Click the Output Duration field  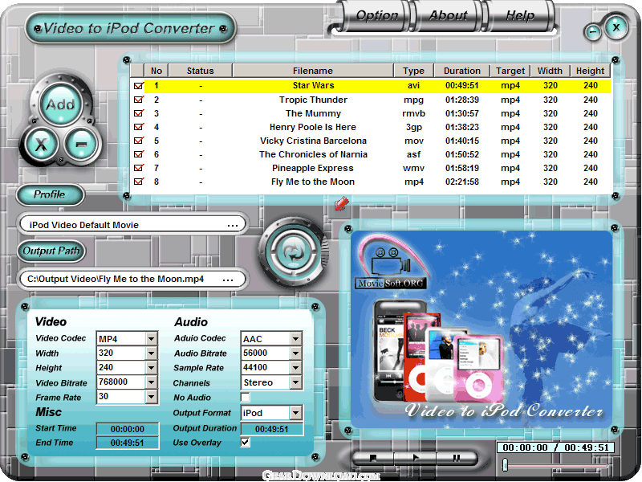(x=272, y=429)
